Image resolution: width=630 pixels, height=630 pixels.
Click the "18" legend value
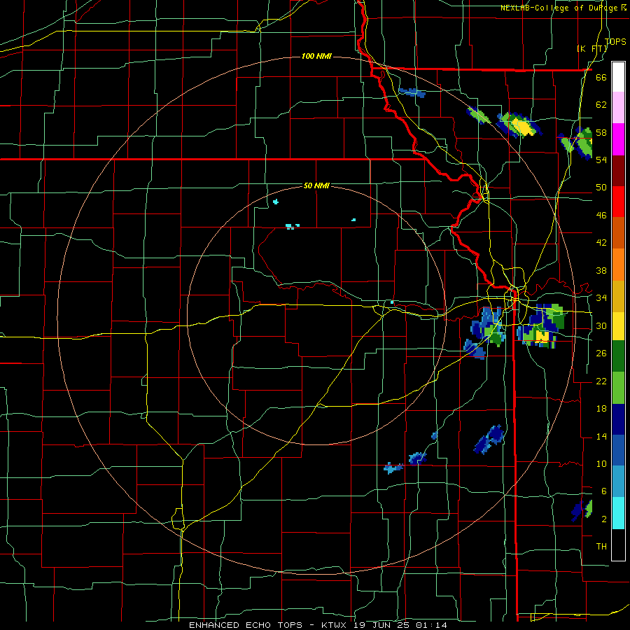[601, 409]
